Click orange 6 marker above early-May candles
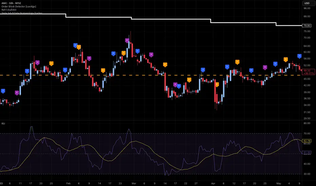Image resolution: width=316 pixels, height=186 pixels. (x=285, y=60)
